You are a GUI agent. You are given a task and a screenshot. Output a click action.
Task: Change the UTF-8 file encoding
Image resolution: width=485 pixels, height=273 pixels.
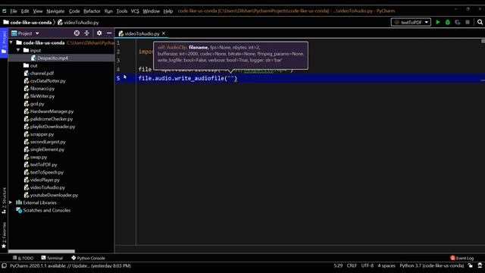coord(367,265)
